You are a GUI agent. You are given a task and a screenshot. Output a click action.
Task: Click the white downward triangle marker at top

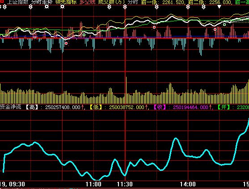coord(219,7)
